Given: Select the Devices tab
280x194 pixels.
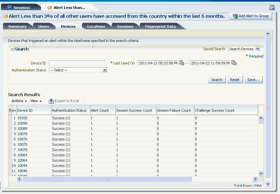Looking at the screenshot, I should [68, 26].
